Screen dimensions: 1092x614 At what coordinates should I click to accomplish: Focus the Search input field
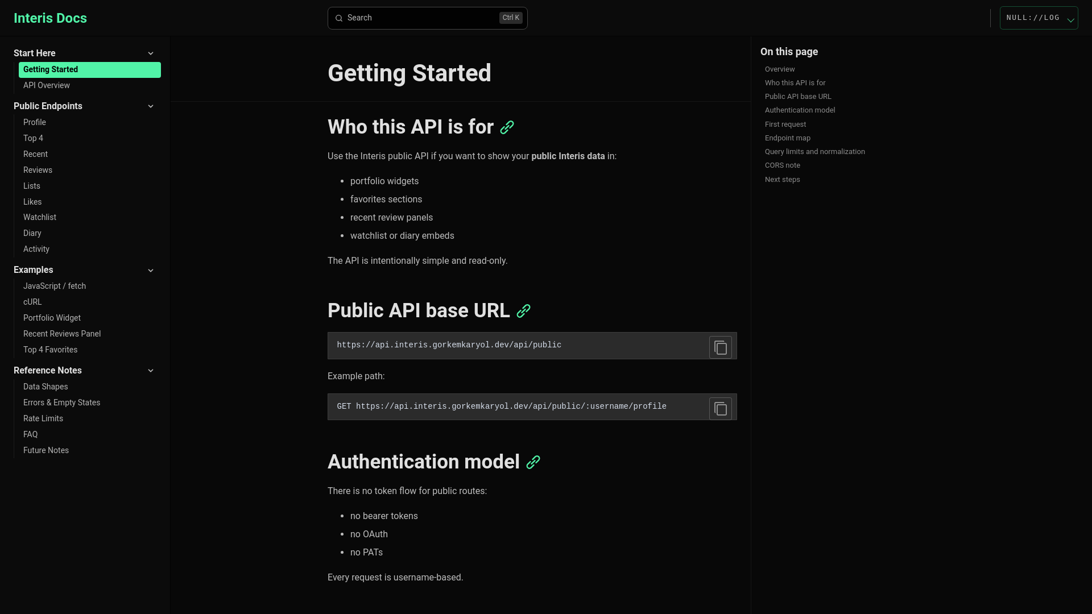[427, 18]
